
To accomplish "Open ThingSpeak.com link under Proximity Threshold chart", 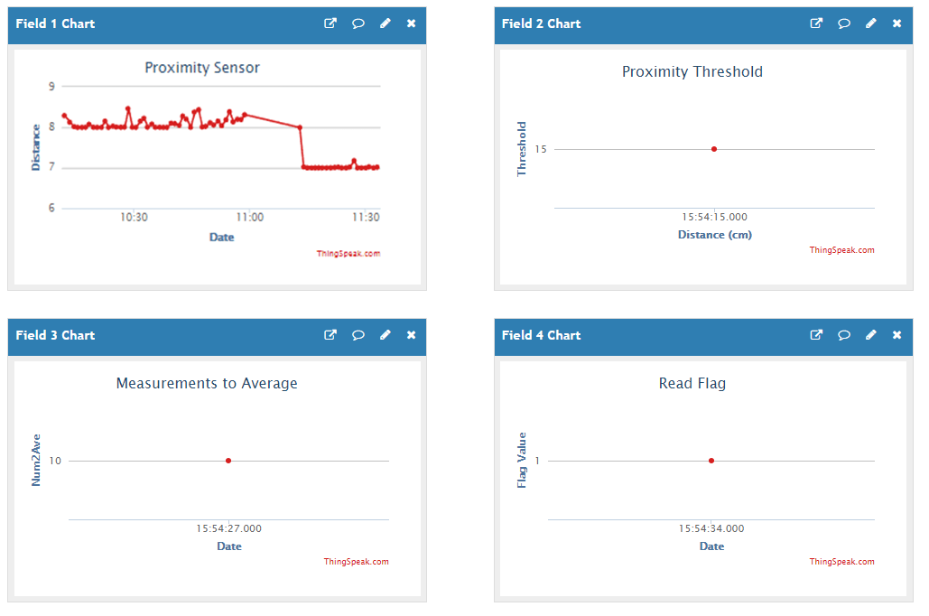I will point(841,250).
